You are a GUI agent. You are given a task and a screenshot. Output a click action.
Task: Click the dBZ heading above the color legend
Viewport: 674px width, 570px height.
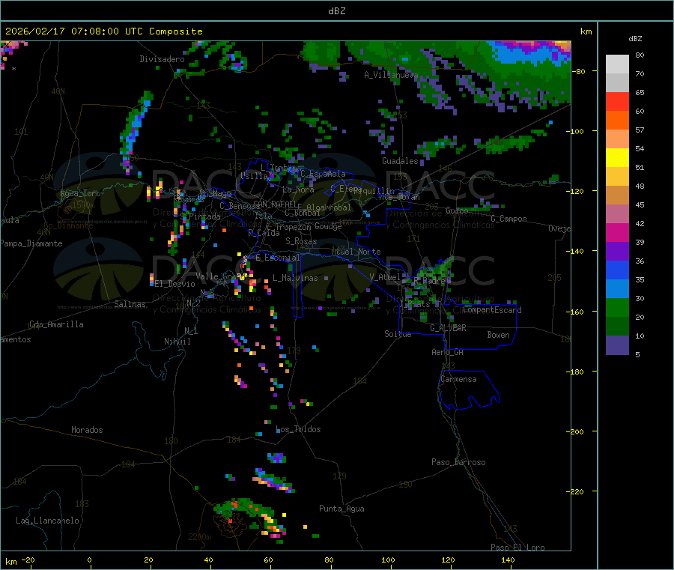click(635, 39)
